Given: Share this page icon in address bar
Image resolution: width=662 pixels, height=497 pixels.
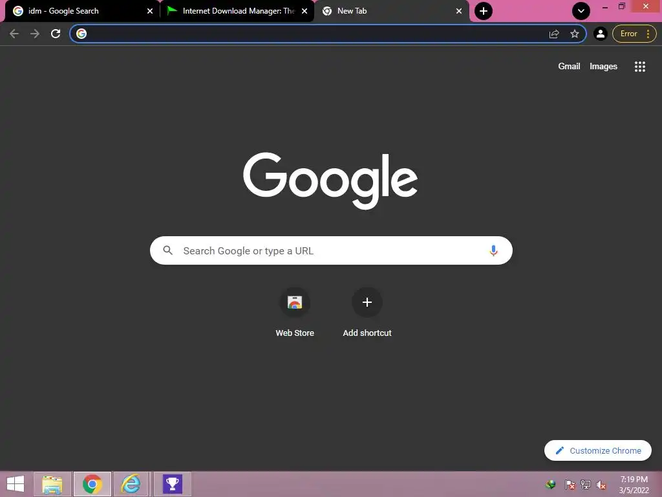Looking at the screenshot, I should (554, 34).
